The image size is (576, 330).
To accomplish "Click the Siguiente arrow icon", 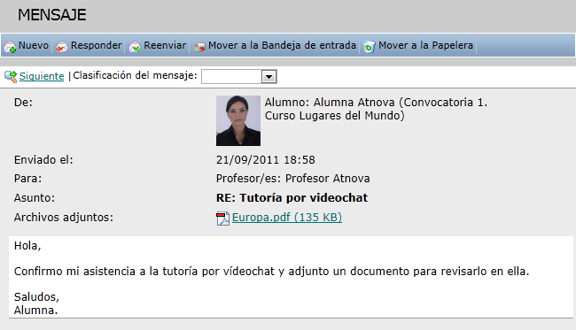I will pyautogui.click(x=11, y=76).
